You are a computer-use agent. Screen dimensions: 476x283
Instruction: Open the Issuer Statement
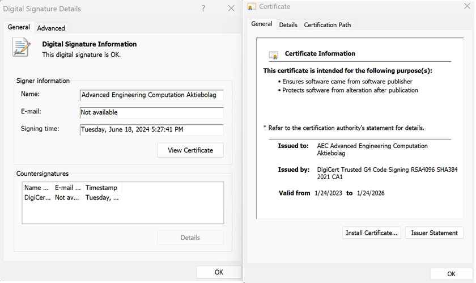(434, 233)
